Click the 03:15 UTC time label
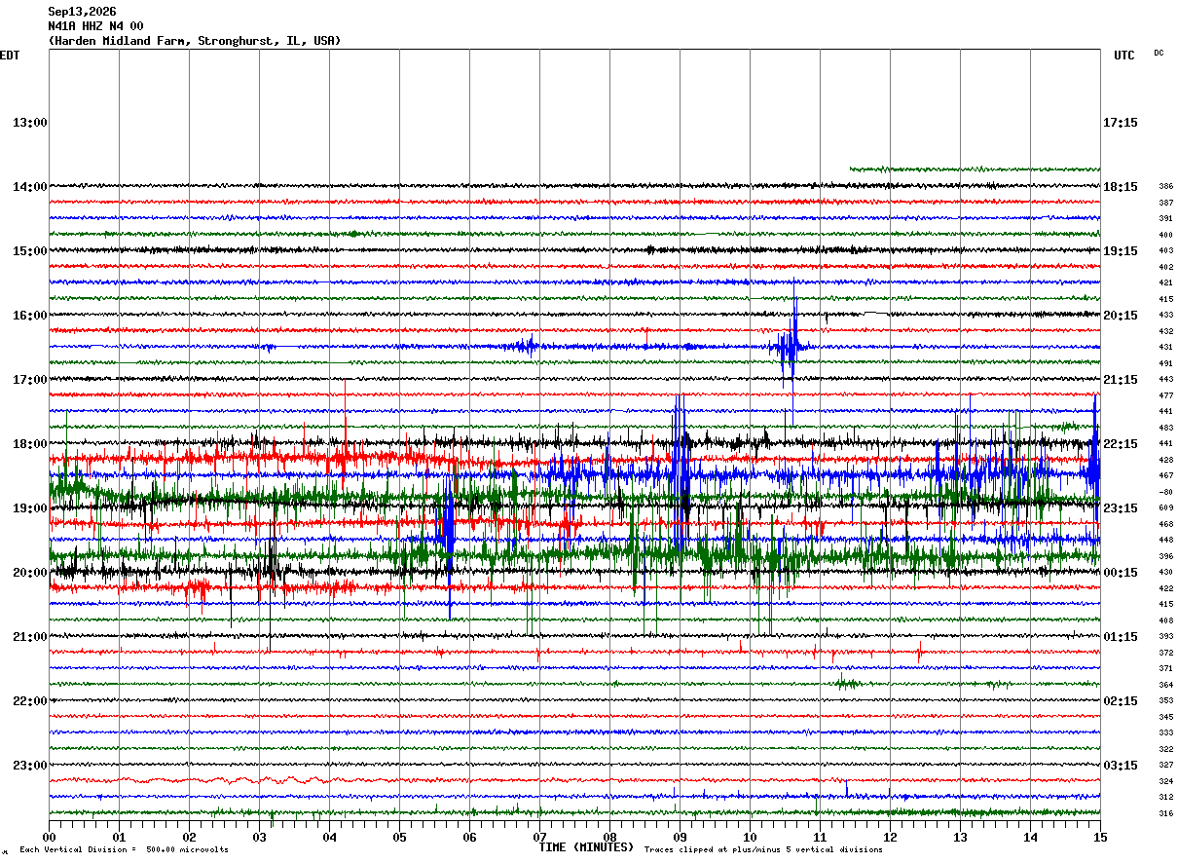The image size is (1178, 863). click(x=1121, y=766)
